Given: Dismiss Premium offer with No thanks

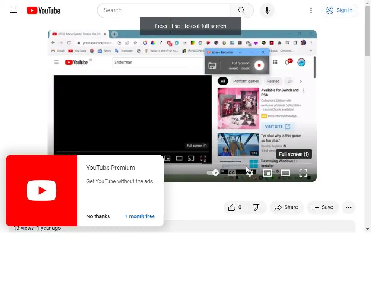Looking at the screenshot, I should pyautogui.click(x=98, y=216).
